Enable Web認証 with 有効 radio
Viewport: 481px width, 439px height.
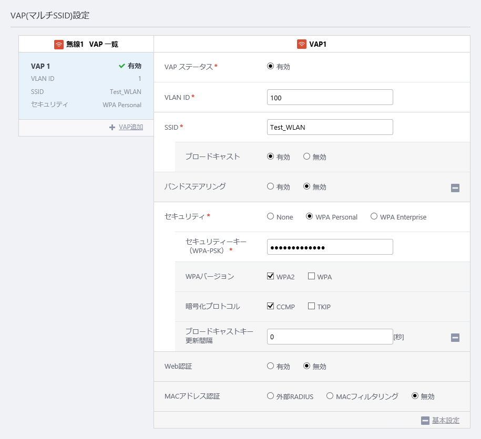point(270,366)
